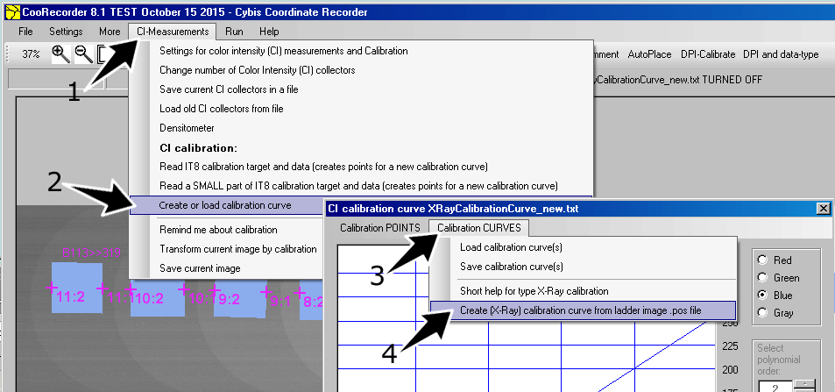
Task: Click the 200 axis value on curve graph
Action: click(x=731, y=369)
